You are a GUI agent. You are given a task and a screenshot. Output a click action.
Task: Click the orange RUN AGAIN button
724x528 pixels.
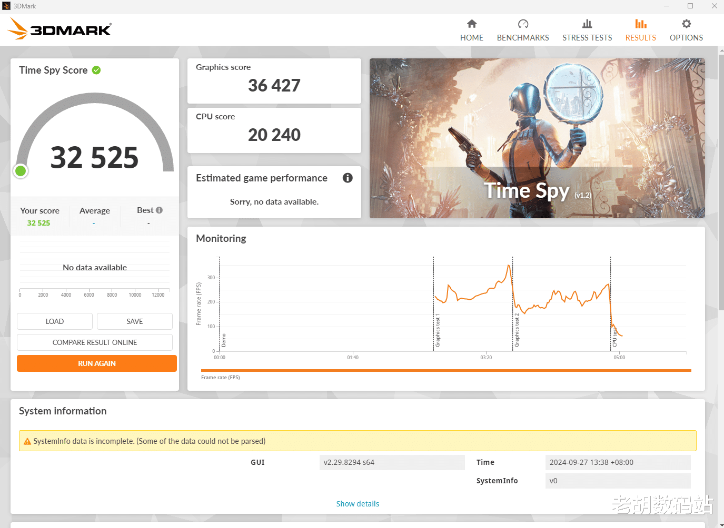pyautogui.click(x=97, y=363)
